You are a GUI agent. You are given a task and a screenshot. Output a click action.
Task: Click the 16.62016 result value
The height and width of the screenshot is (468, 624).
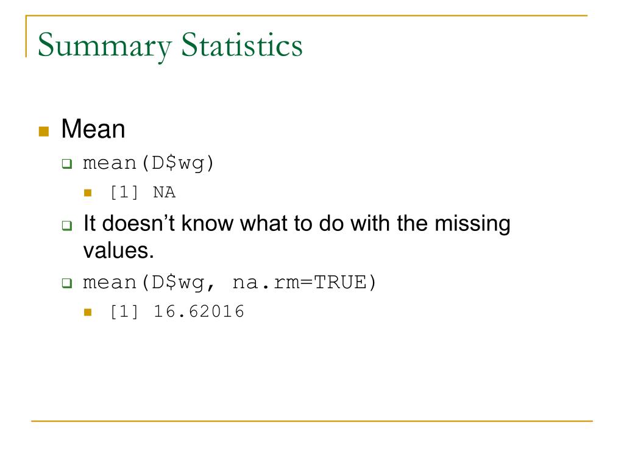pyautogui.click(x=199, y=311)
